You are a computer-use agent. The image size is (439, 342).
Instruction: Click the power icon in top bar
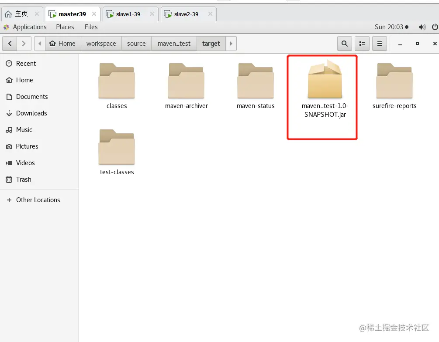tap(435, 27)
